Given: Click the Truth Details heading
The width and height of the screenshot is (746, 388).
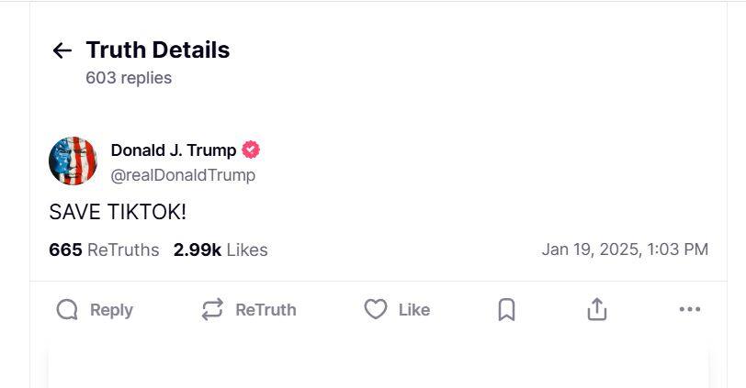Looking at the screenshot, I should click(158, 50).
